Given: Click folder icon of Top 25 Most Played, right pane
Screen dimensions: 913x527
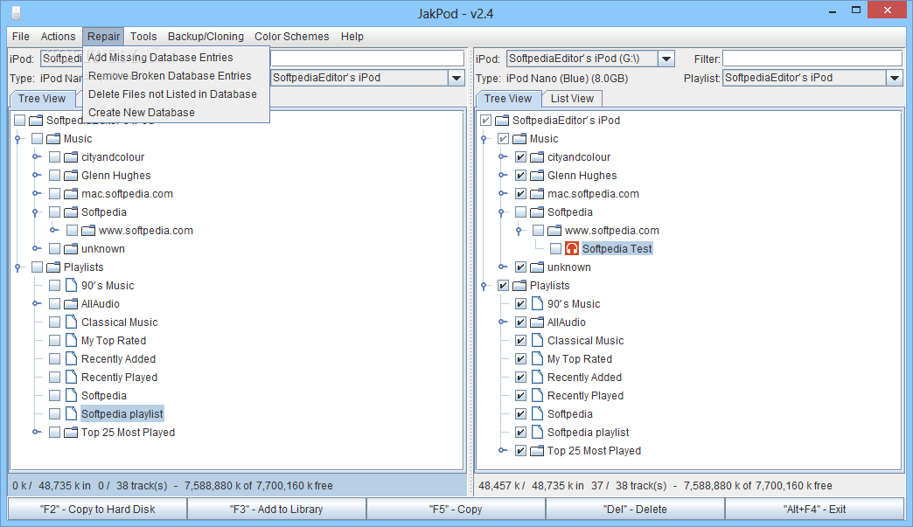Looking at the screenshot, I should [537, 451].
